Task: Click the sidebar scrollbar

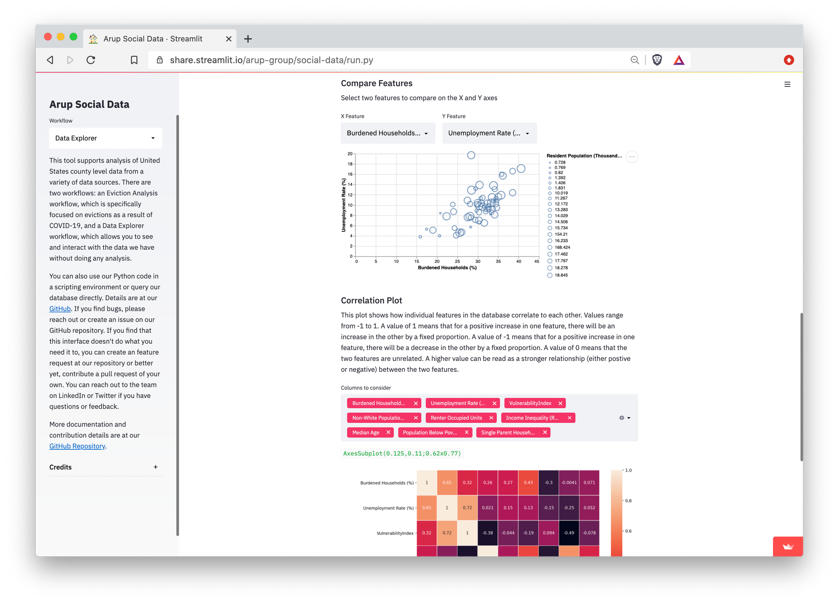Action: pyautogui.click(x=177, y=325)
